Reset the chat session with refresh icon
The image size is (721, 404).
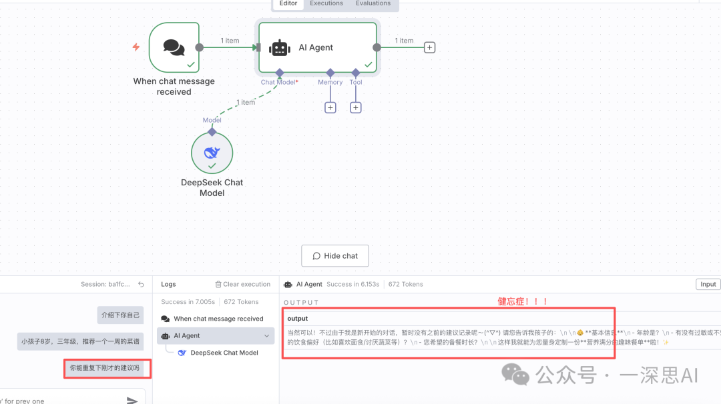coord(141,284)
